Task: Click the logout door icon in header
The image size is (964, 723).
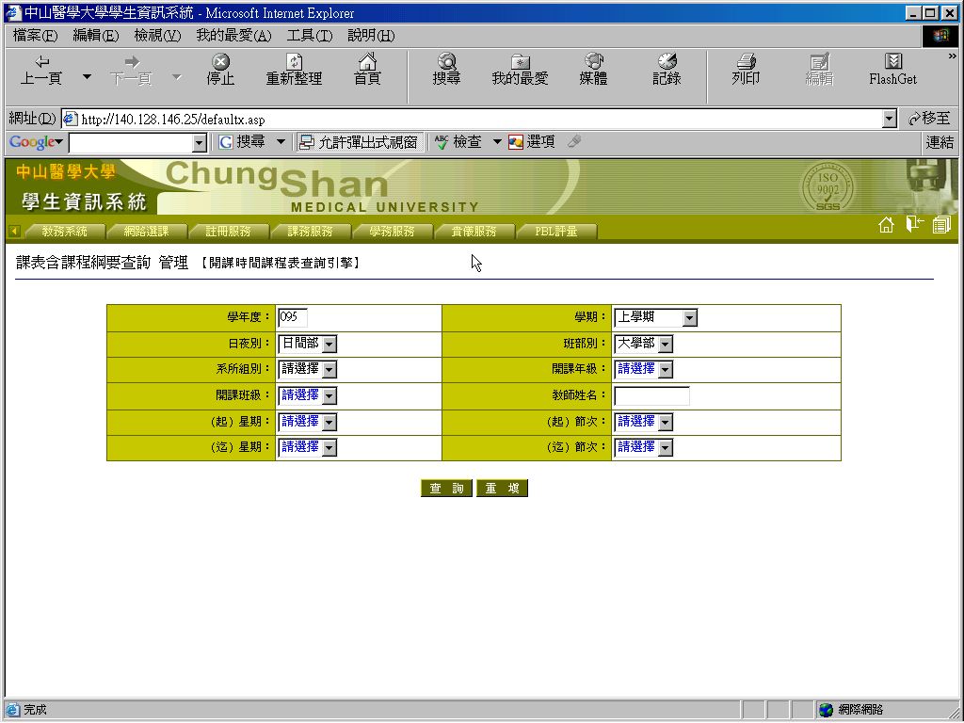Action: click(914, 225)
